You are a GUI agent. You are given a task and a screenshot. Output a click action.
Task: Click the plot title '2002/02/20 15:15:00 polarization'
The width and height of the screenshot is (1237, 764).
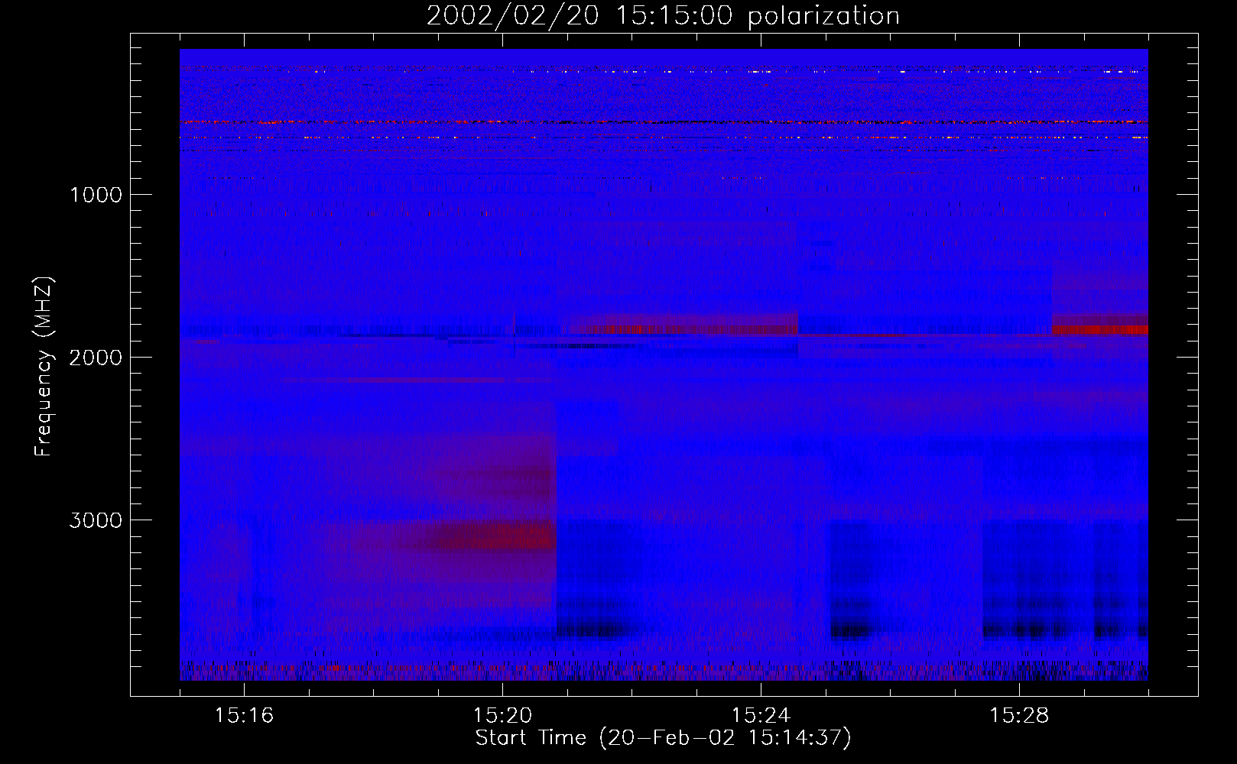(663, 16)
